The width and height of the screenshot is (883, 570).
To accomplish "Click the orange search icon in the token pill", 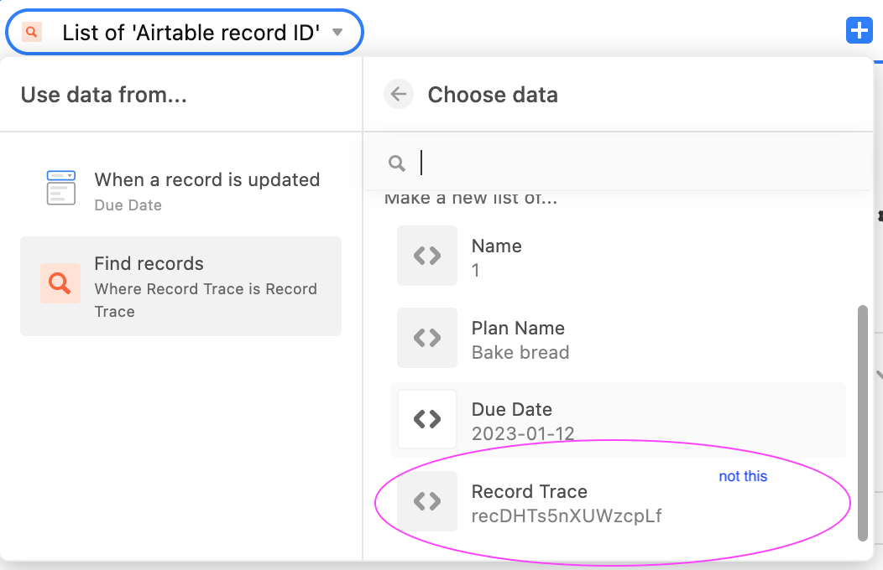I will [32, 32].
